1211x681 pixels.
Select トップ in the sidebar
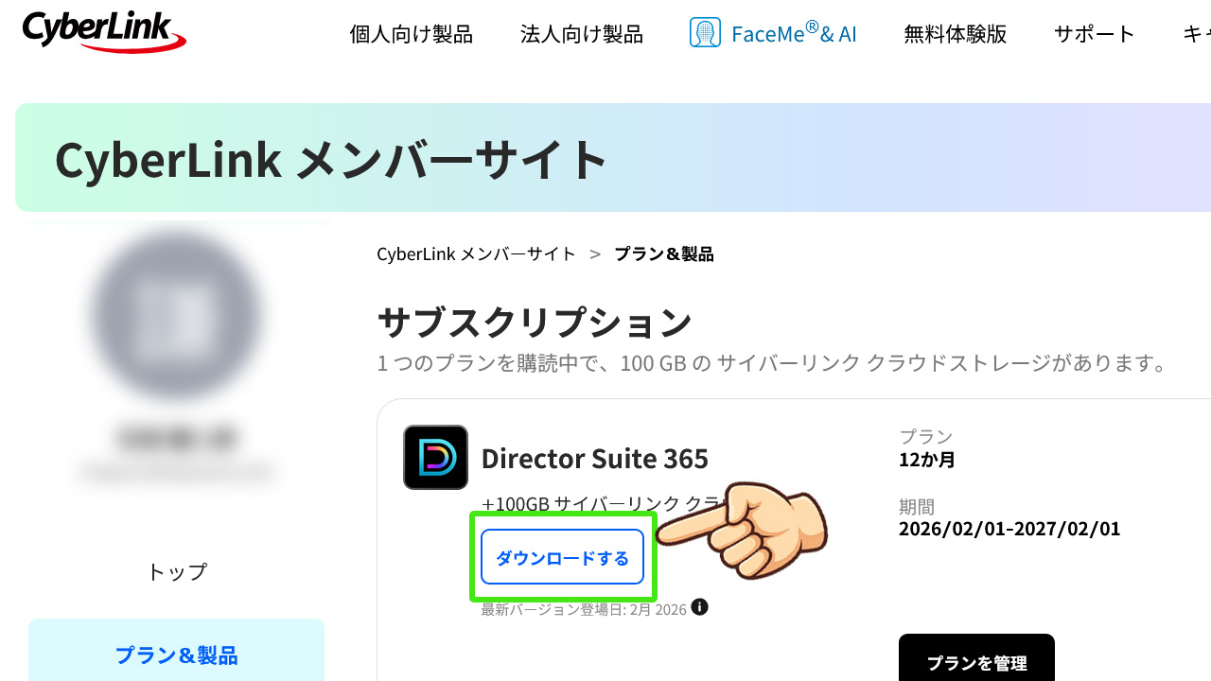(176, 571)
